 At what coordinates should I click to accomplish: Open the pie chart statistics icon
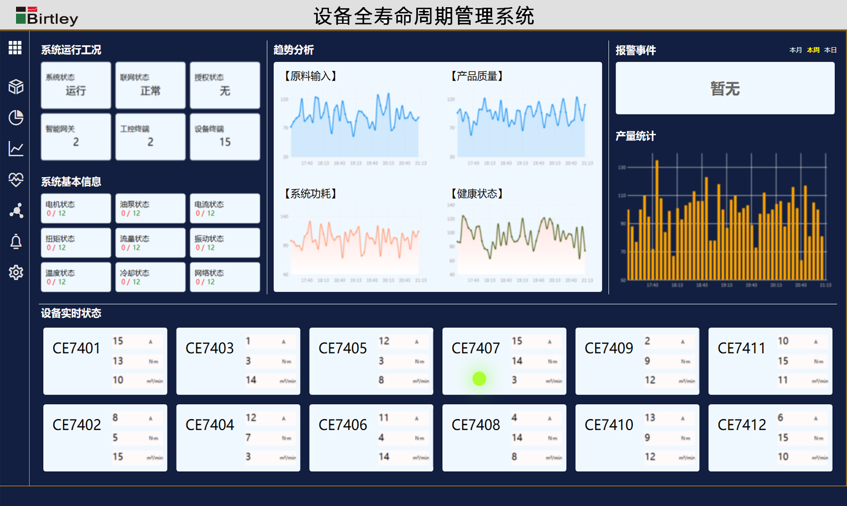16,117
